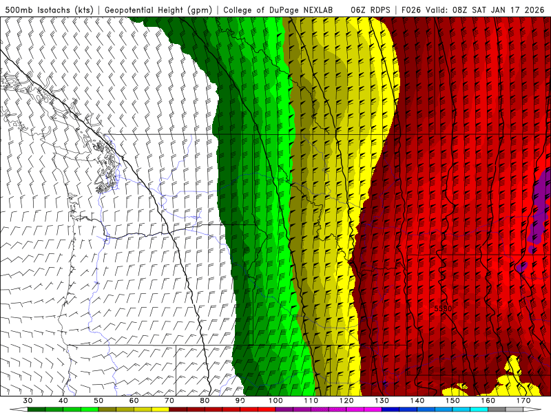
Task: Click 'College of DuPage NEXLAB' header text
Action: pos(278,10)
